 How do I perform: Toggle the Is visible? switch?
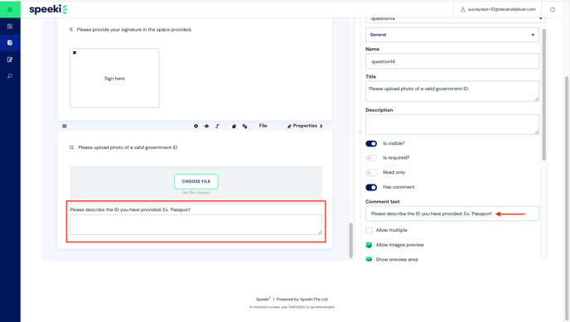point(371,143)
